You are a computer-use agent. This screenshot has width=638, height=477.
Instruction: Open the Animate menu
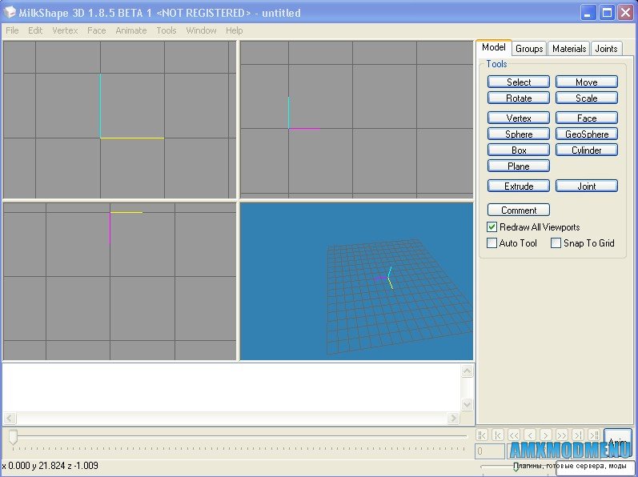click(x=130, y=30)
